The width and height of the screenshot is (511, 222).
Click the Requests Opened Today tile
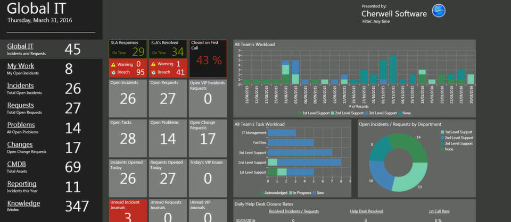click(168, 178)
